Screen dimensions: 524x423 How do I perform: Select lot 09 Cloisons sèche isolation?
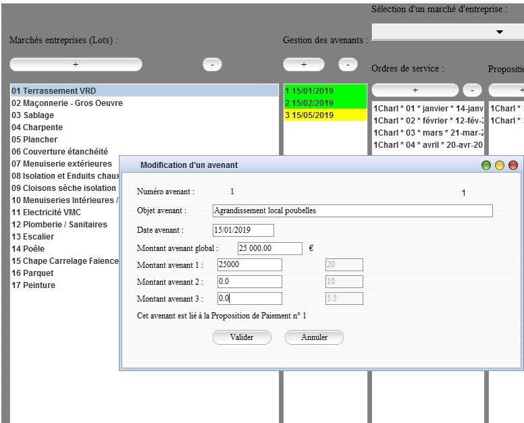click(x=65, y=188)
